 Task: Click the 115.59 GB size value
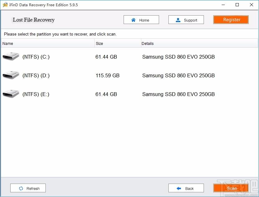point(107,75)
